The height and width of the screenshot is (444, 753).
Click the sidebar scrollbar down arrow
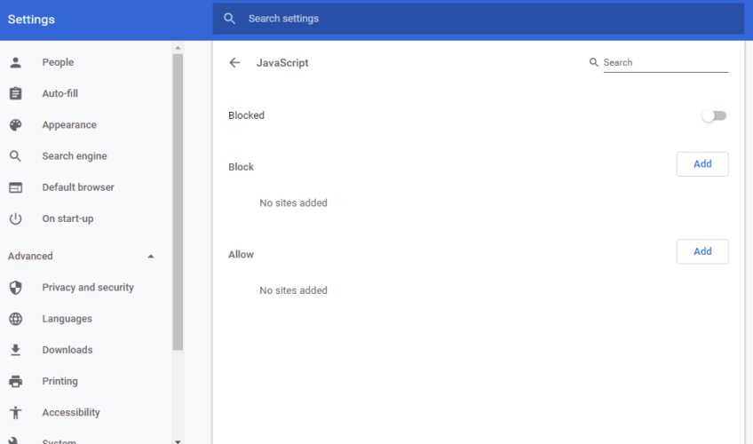tap(178, 440)
